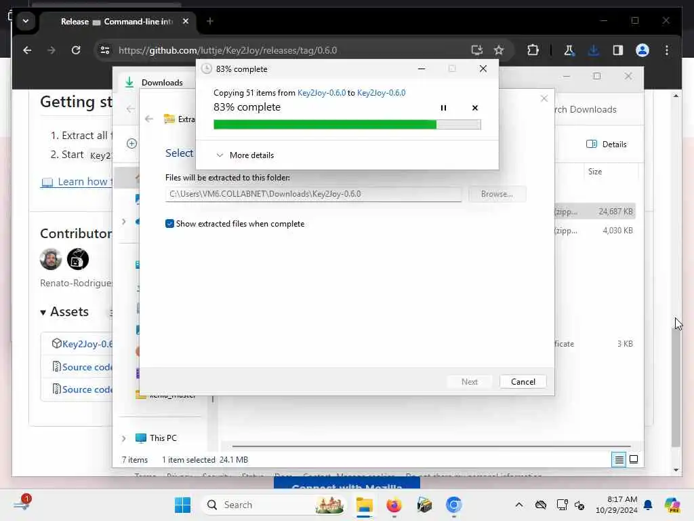Sort by Size column header
This screenshot has width=694, height=521.
(595, 172)
